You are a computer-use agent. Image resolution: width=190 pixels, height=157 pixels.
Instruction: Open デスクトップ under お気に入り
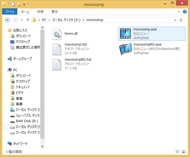(x=23, y=42)
